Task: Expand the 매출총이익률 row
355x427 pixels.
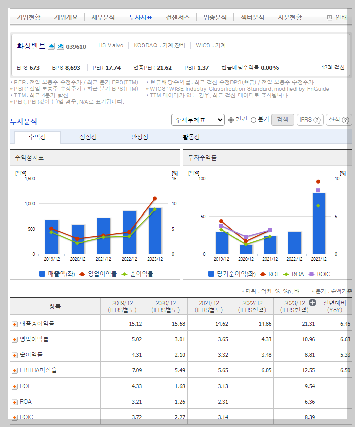Action: (x=15, y=324)
